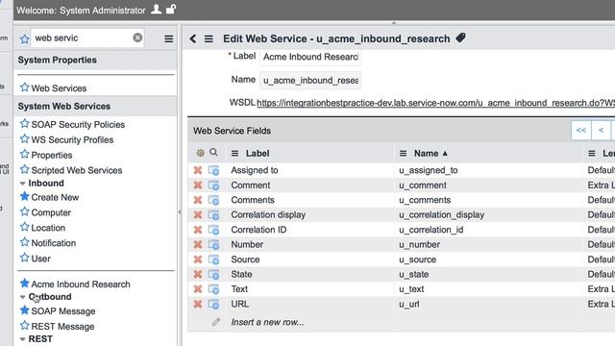This screenshot has width=615, height=346.
Task: Sort by the Label column header
Action: click(258, 154)
